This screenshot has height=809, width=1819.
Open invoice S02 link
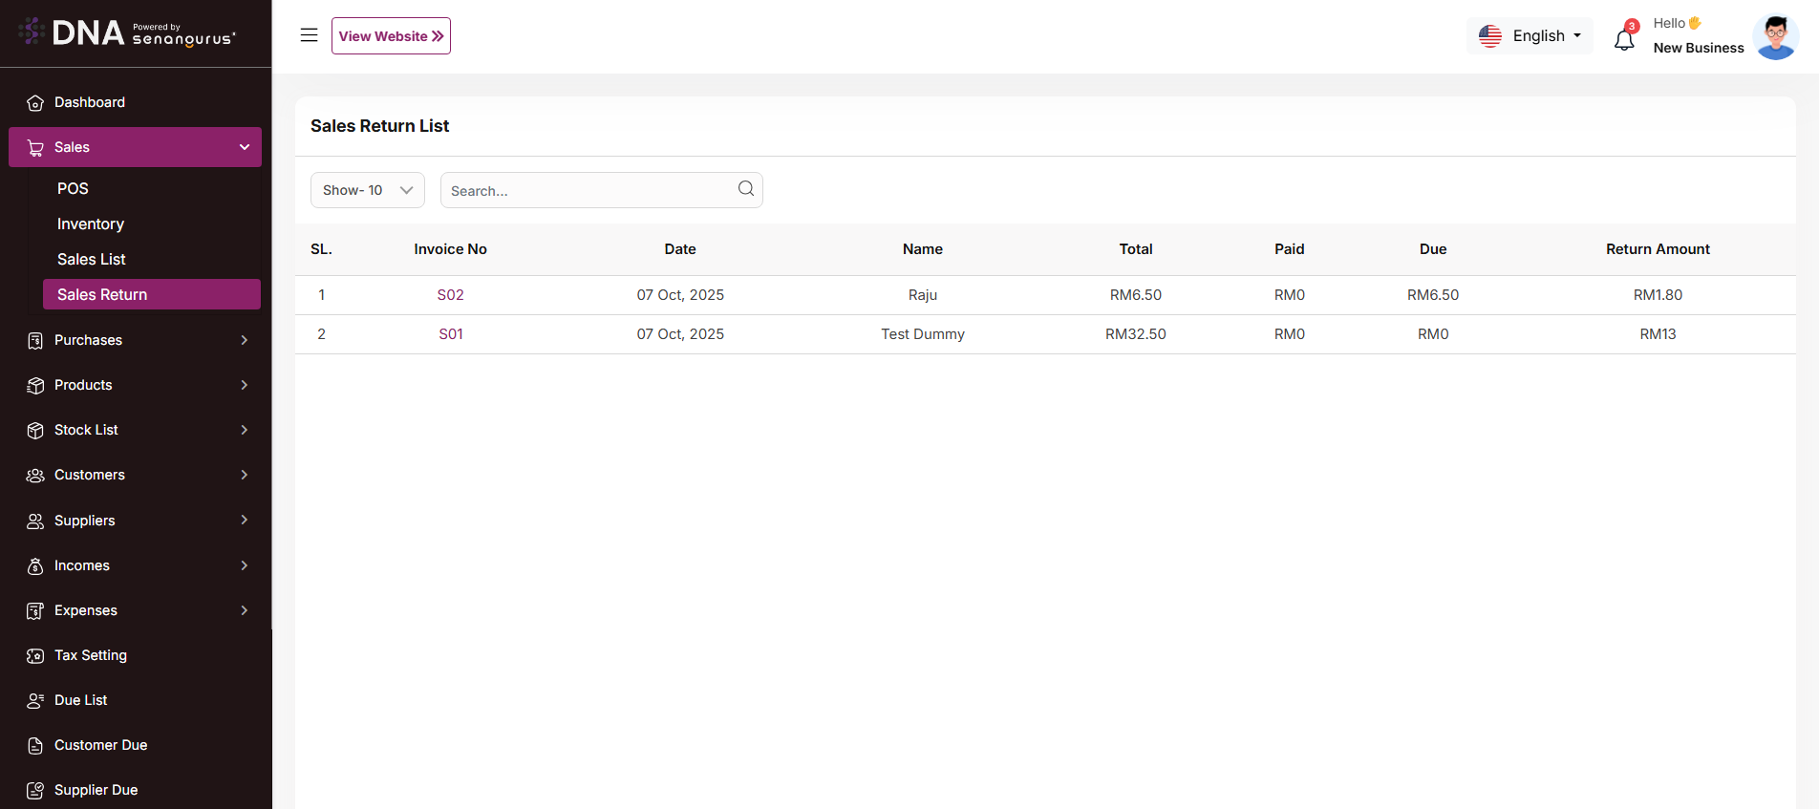point(450,295)
